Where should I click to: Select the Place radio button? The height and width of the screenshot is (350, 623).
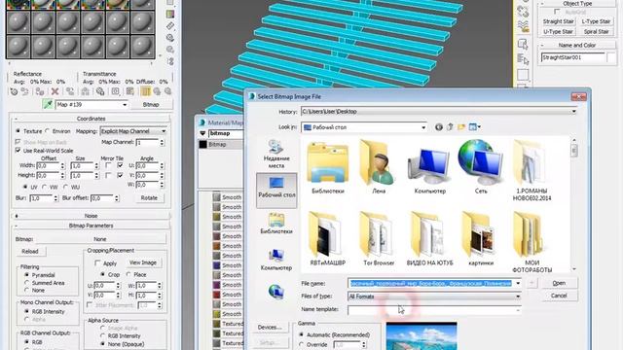[x=128, y=274]
